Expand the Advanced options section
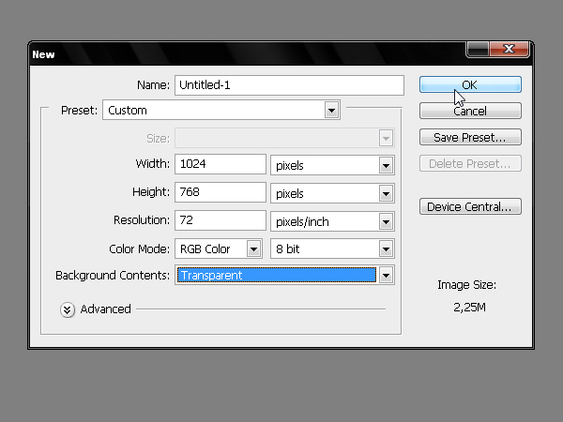The image size is (563, 422). 68,309
